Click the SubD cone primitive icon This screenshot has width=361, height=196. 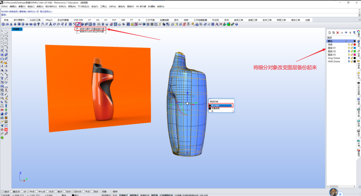tap(11, 24)
